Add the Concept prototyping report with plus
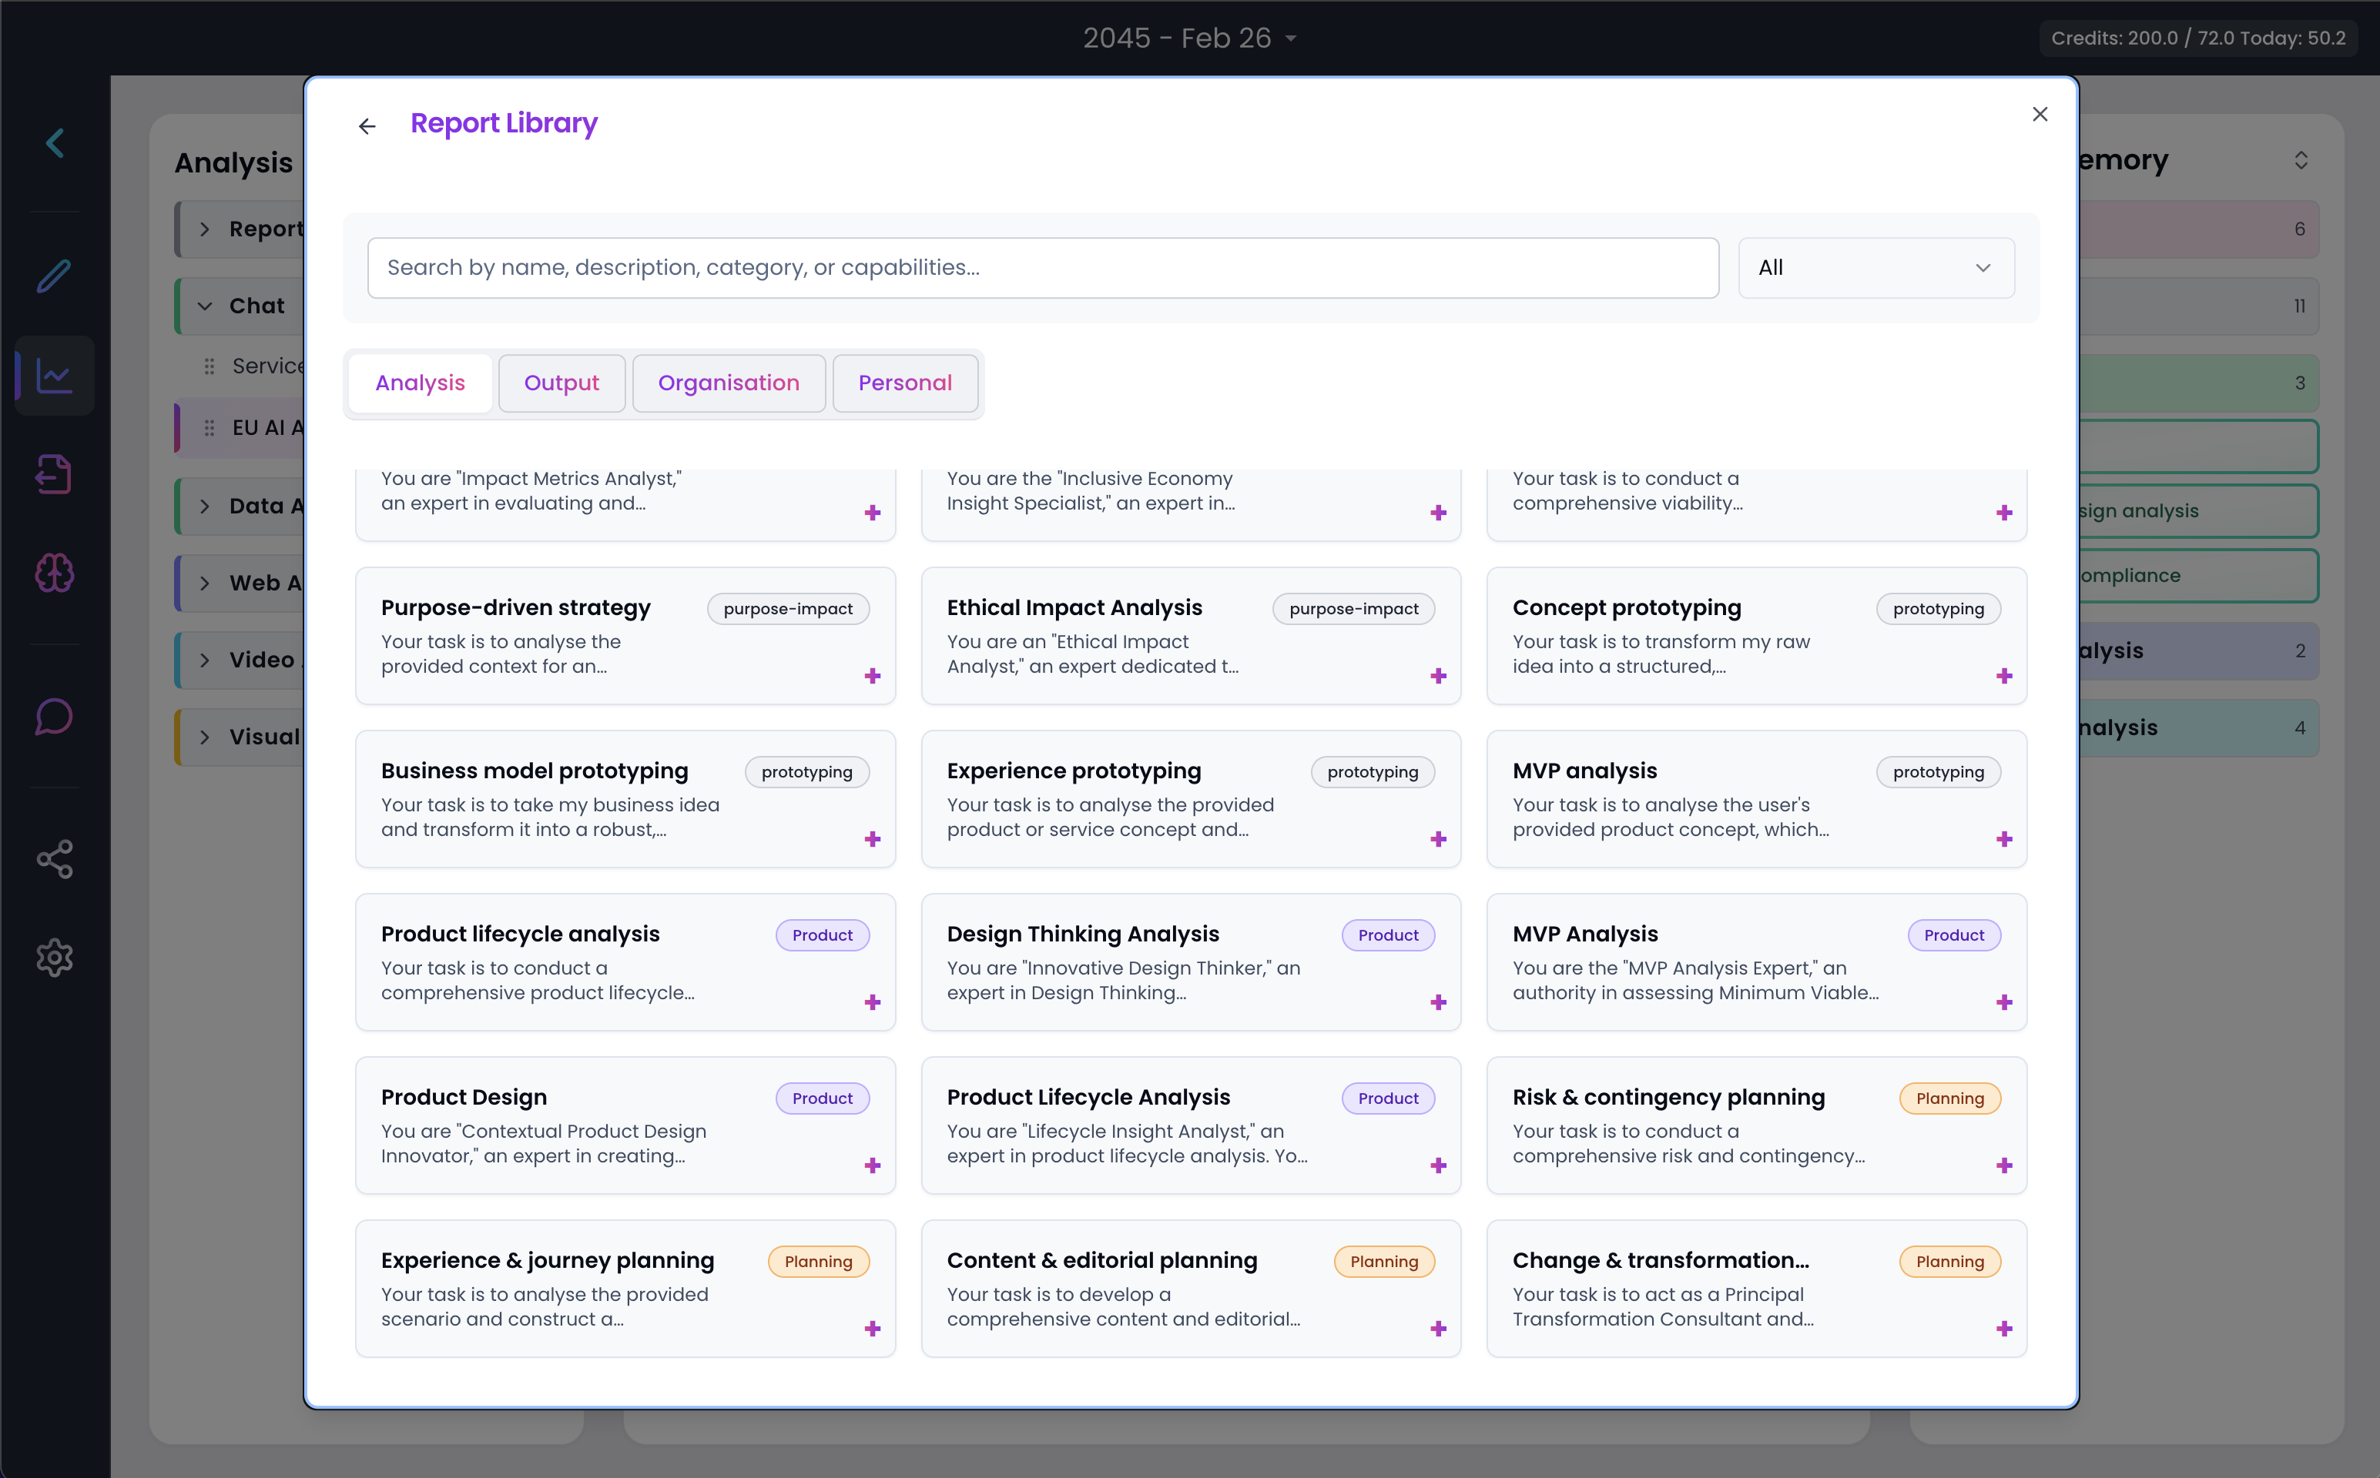The width and height of the screenshot is (2380, 1478). [2003, 677]
